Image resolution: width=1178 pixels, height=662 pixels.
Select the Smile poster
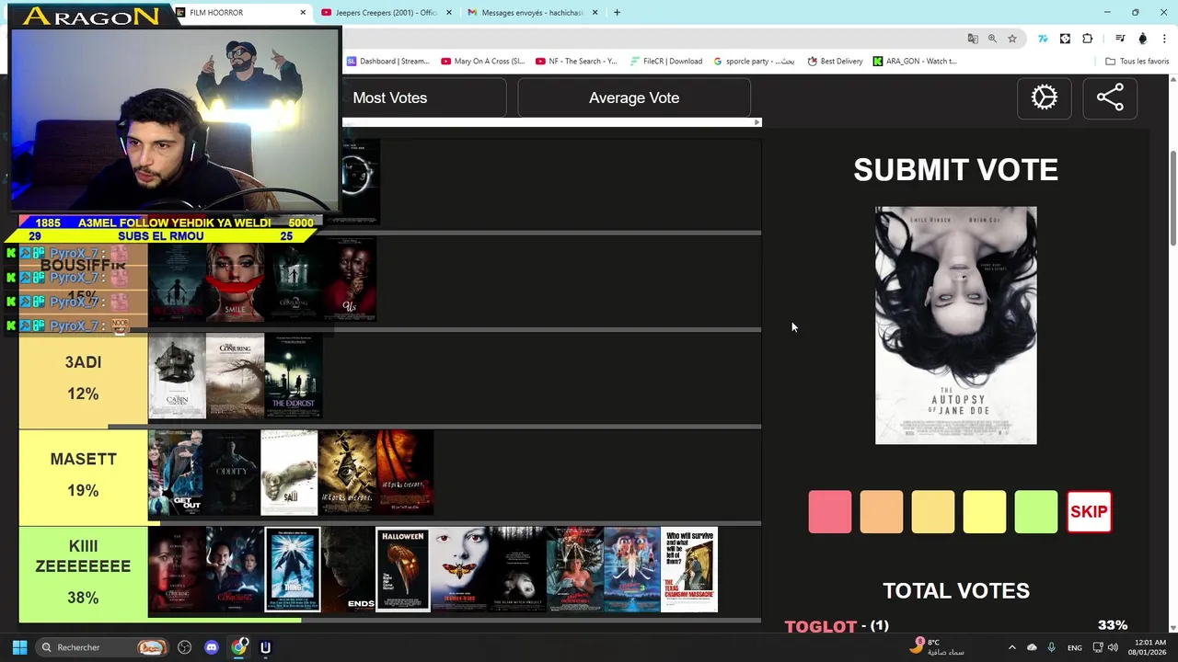tap(235, 280)
